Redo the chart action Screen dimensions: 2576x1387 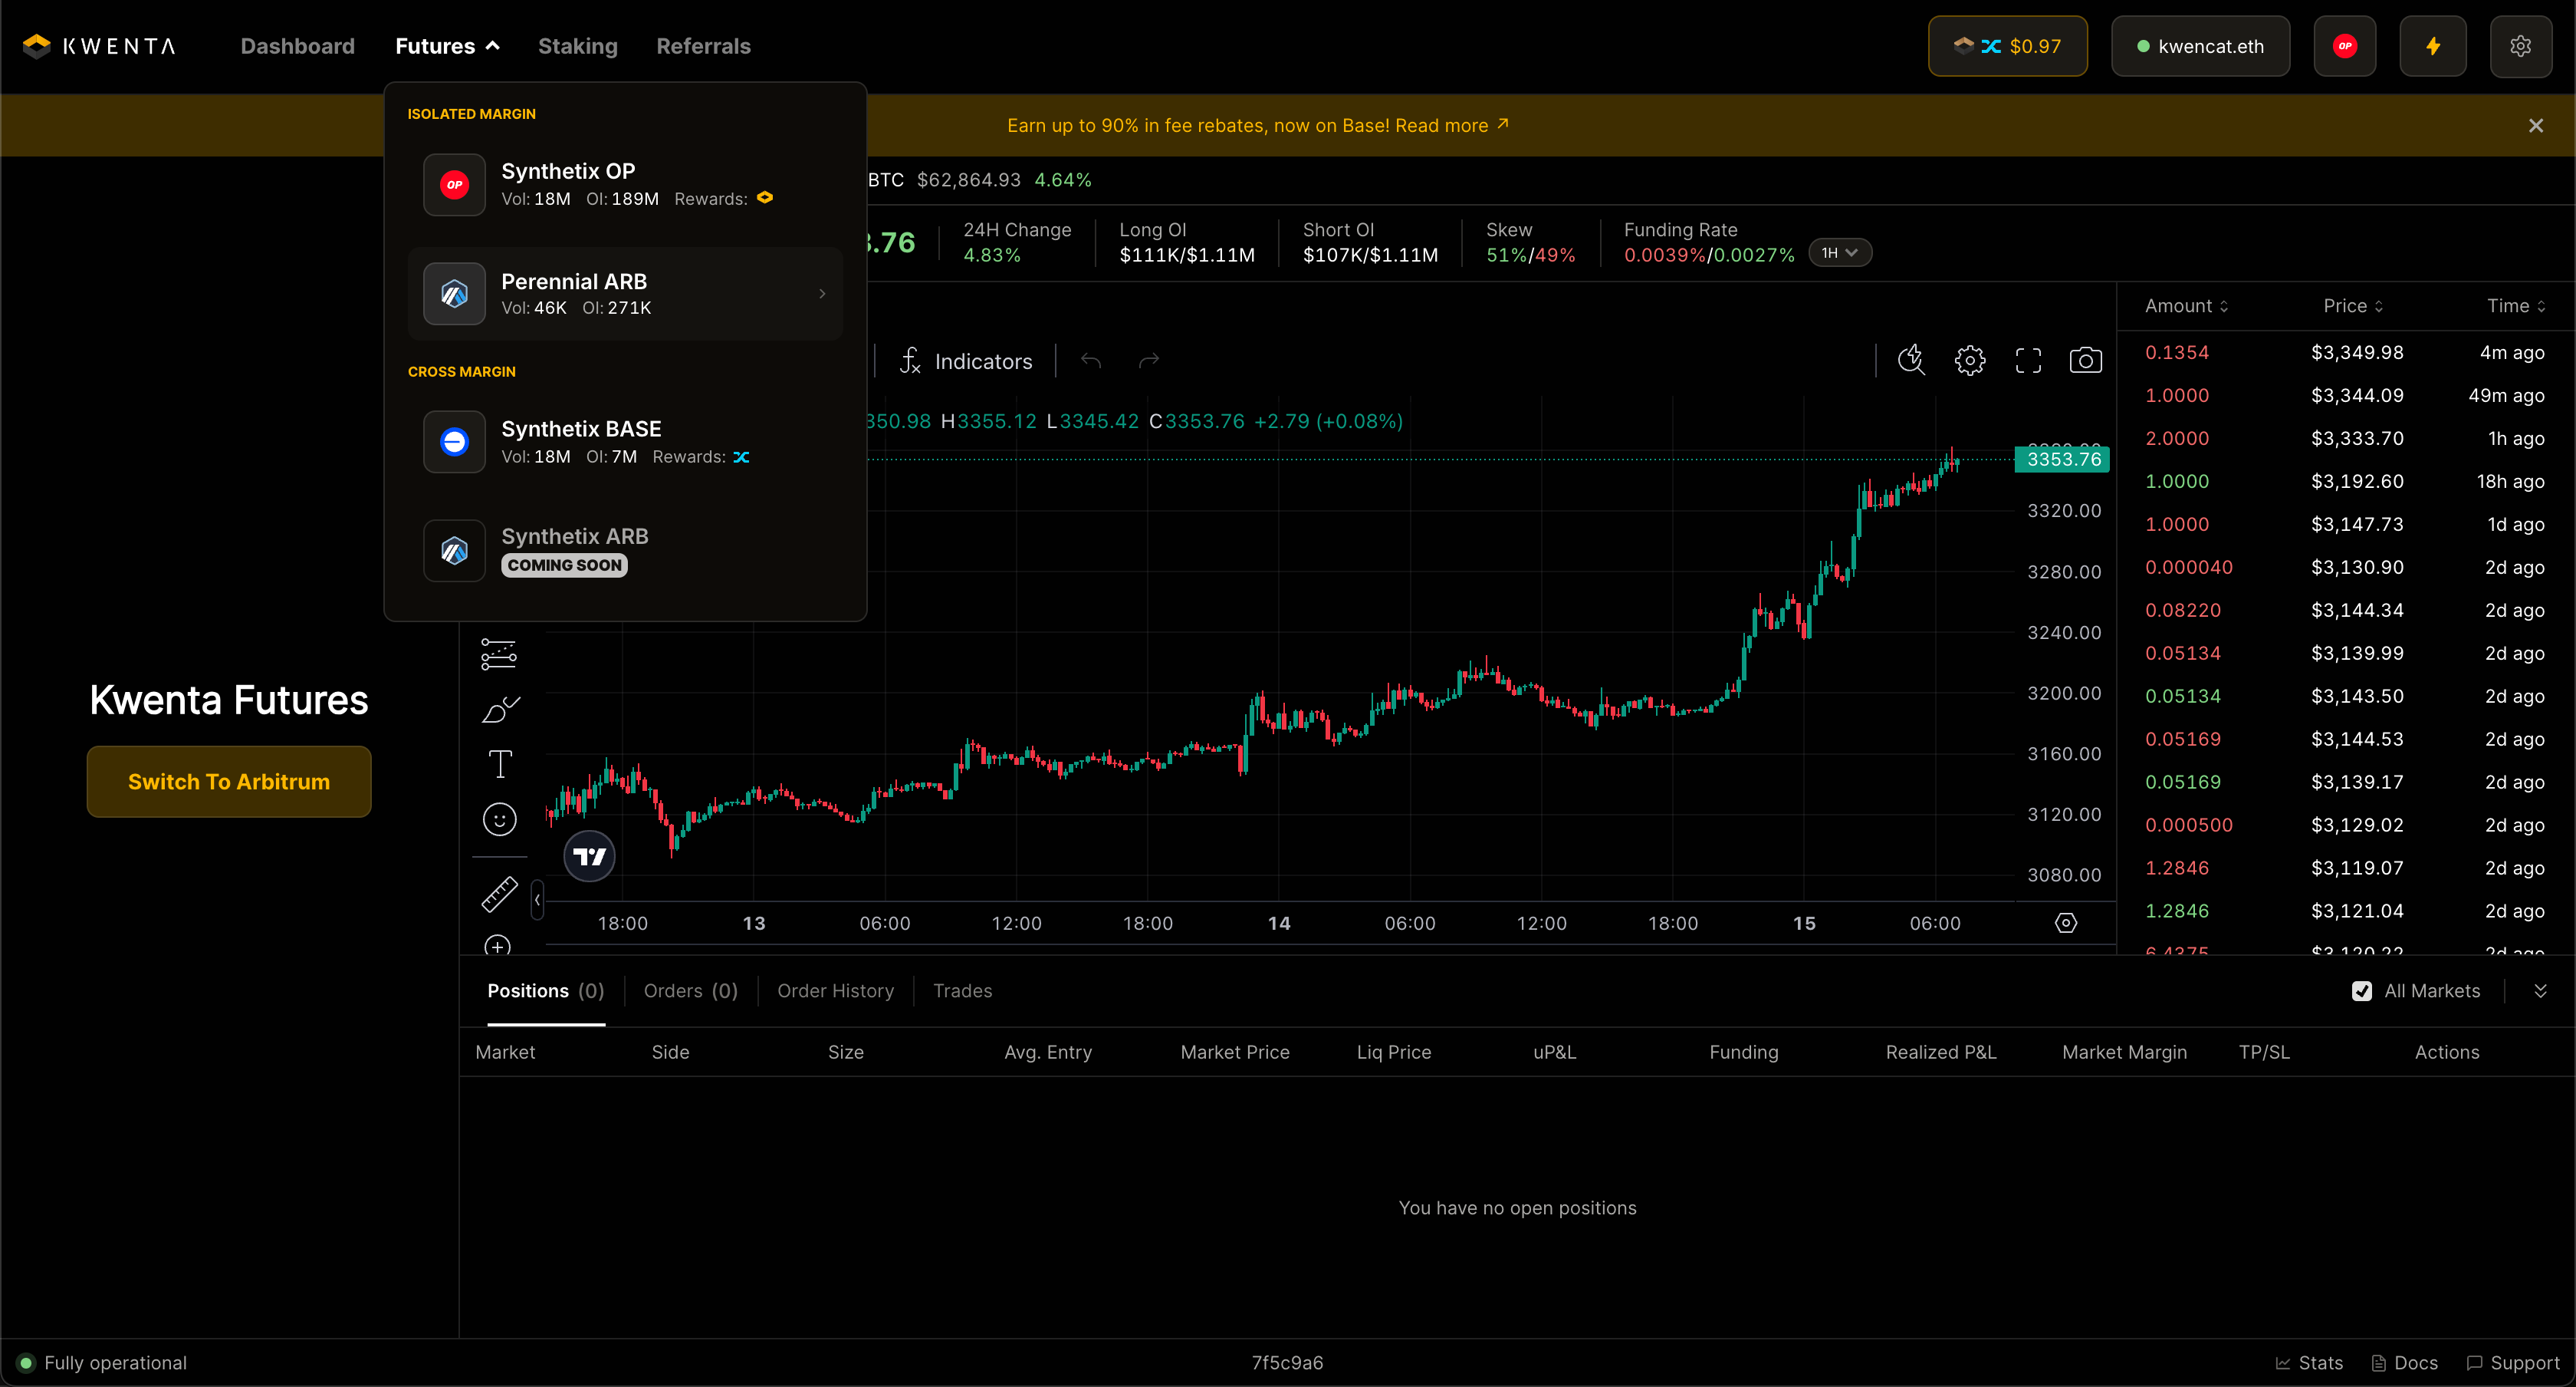[x=1149, y=361]
